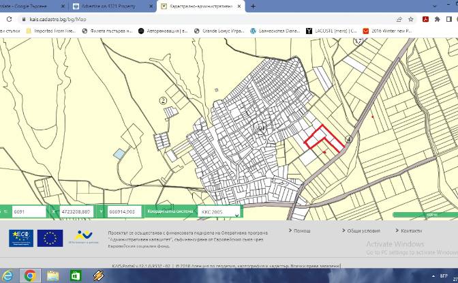The height and width of the screenshot is (283, 458).
Task: Click the circled road number 4 on the map
Action: pyautogui.click(x=348, y=139)
